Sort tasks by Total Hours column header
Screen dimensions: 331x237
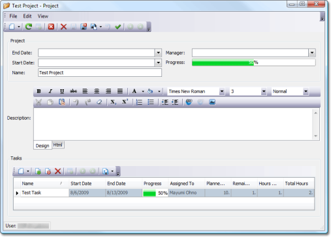[299, 184]
